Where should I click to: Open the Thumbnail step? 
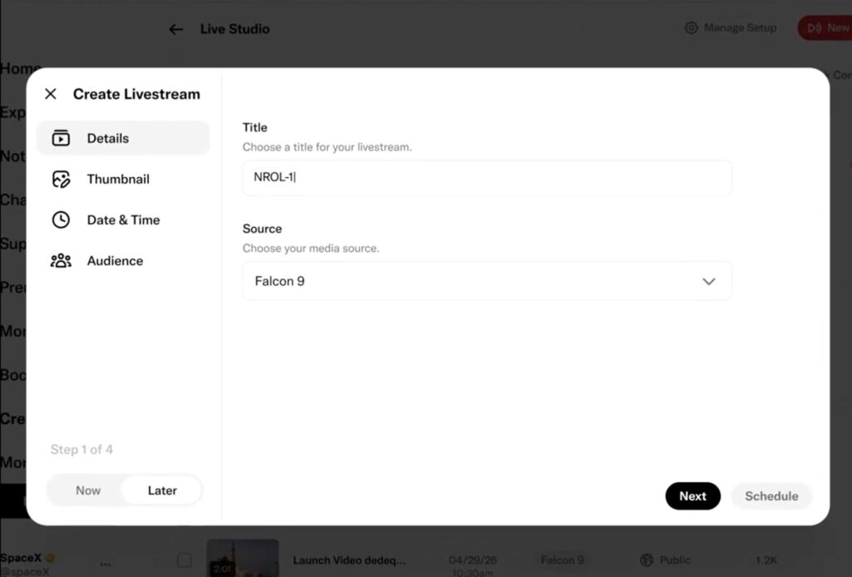point(123,179)
